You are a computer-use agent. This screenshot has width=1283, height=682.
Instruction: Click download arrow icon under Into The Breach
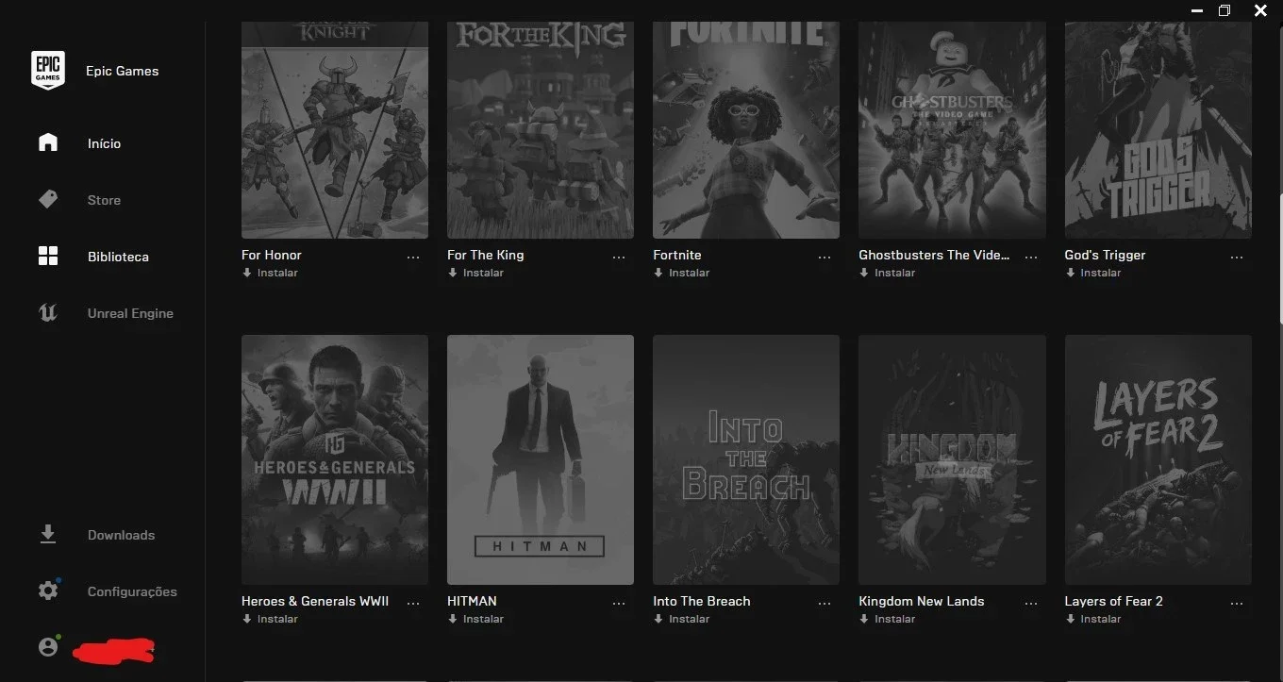point(658,619)
